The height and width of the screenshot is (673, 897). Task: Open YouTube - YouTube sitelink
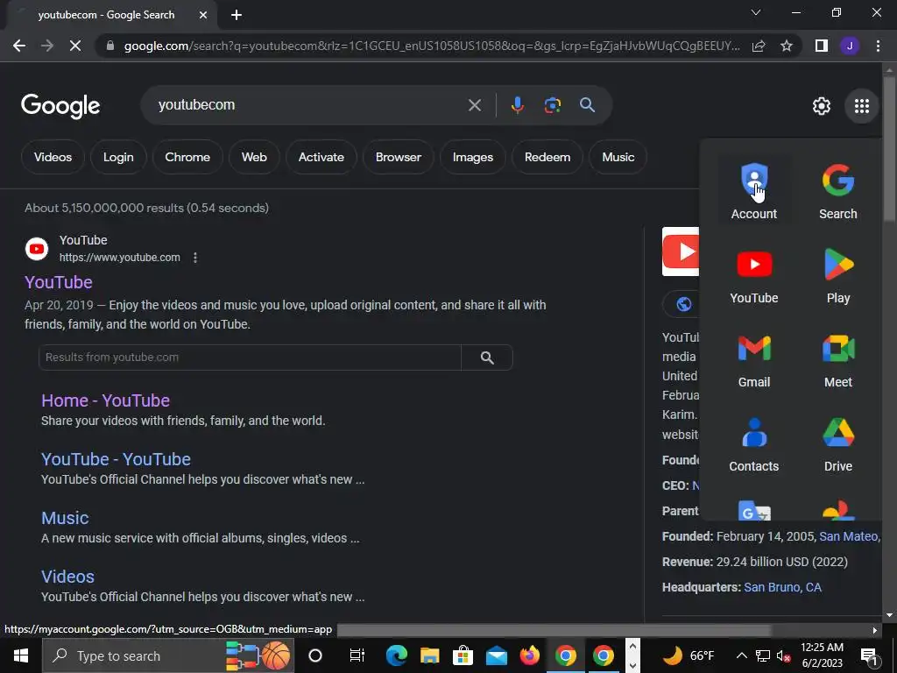click(x=116, y=459)
